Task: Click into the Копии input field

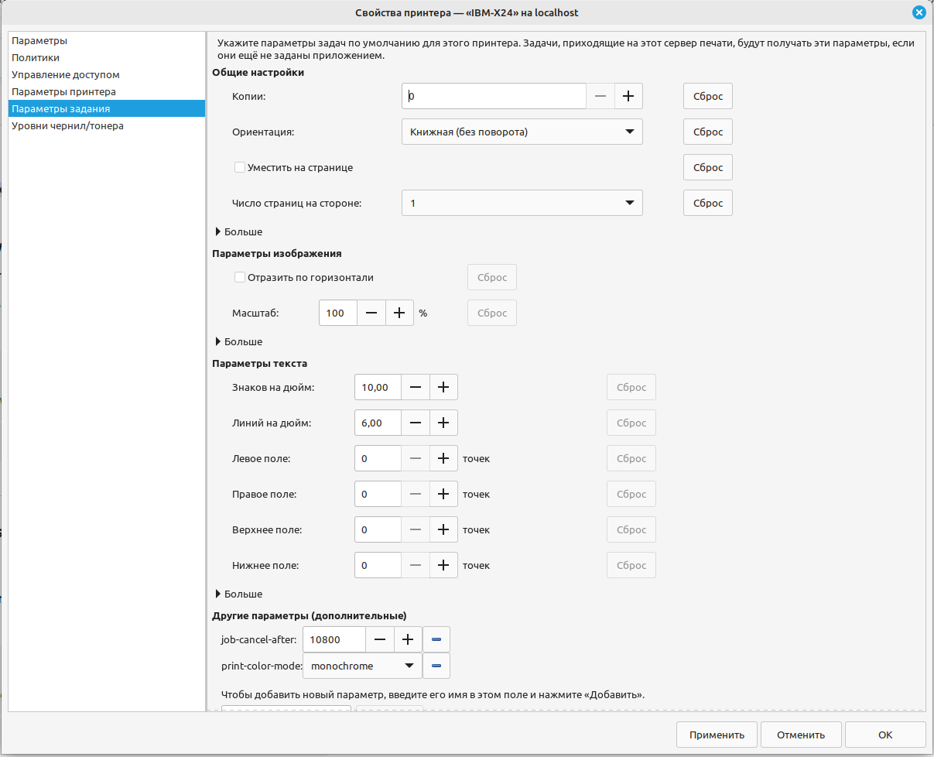Action: (x=494, y=96)
